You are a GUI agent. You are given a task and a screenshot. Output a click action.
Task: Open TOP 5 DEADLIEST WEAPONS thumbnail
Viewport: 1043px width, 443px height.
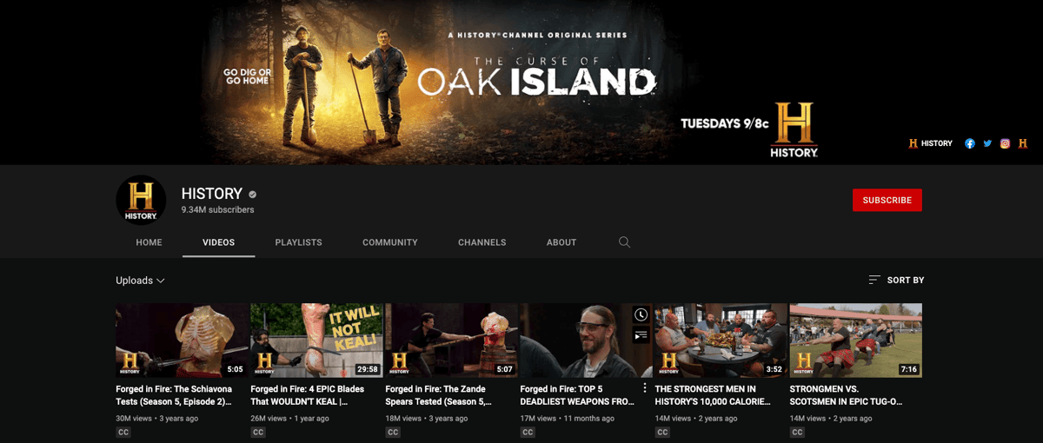(x=587, y=341)
